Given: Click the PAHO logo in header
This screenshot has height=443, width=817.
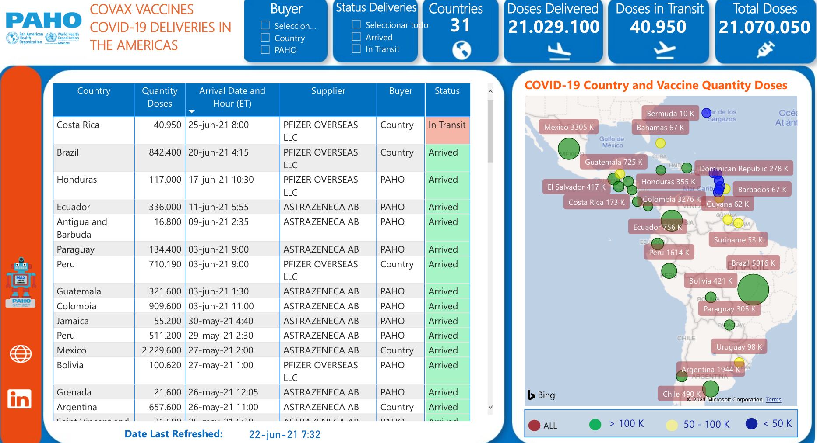Looking at the screenshot, I should tap(43, 28).
